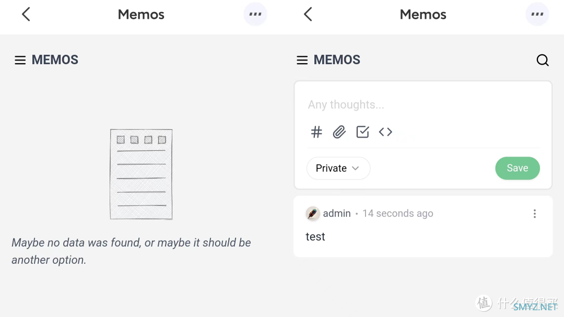564x317 pixels.
Task: Click the chevron beside Private
Action: coord(356,168)
